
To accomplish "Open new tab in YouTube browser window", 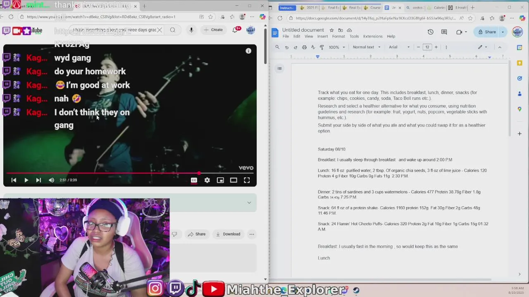I will pyautogui.click(x=144, y=6).
